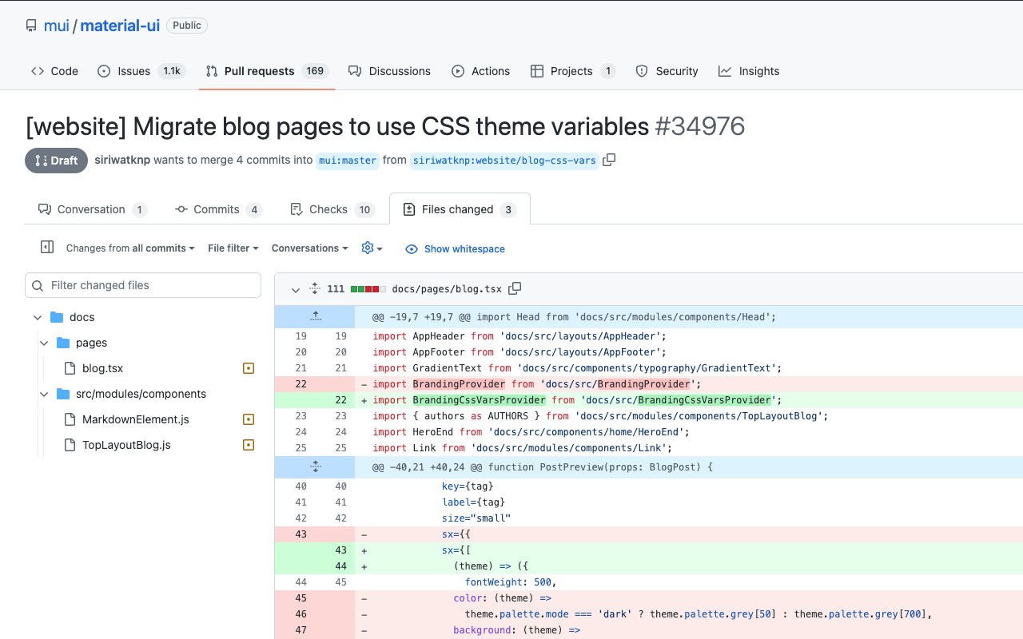Open diff view settings gear
Screen dimensions: 1023x639
pos(372,248)
